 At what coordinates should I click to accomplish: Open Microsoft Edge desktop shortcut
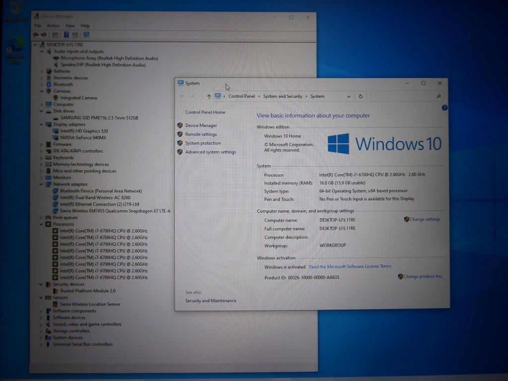click(x=15, y=51)
